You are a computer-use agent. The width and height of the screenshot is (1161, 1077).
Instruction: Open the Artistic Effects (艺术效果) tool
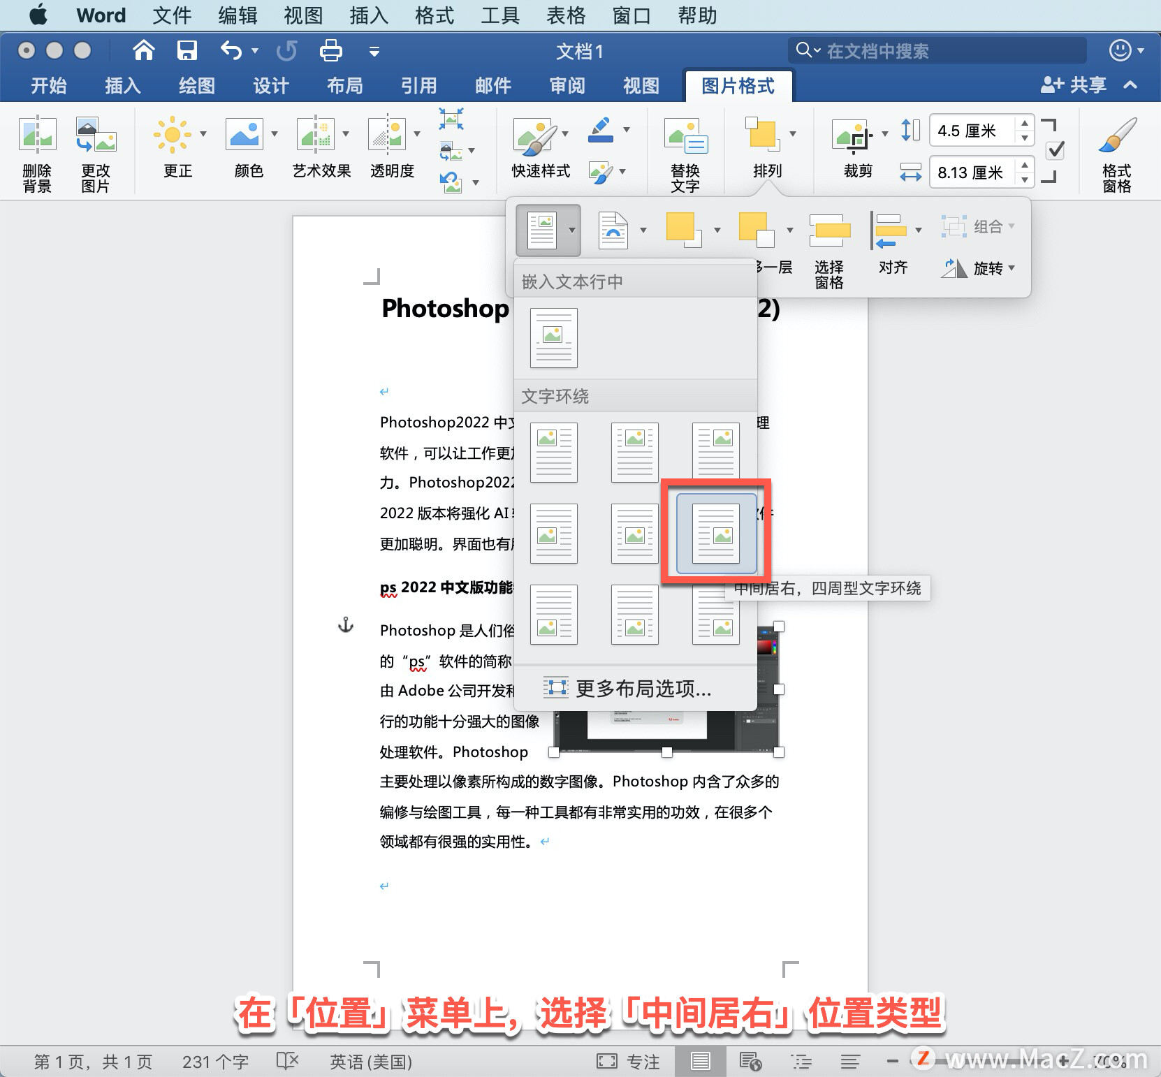[x=316, y=134]
